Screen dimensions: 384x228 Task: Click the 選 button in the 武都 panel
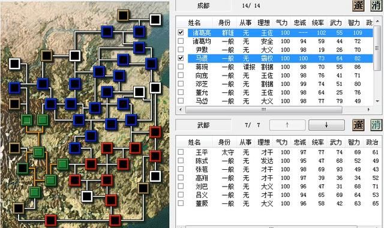(358, 125)
